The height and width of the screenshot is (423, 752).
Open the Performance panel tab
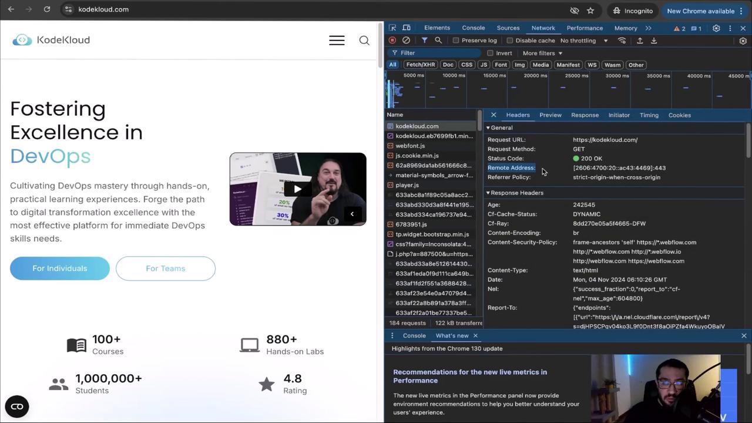(x=585, y=28)
